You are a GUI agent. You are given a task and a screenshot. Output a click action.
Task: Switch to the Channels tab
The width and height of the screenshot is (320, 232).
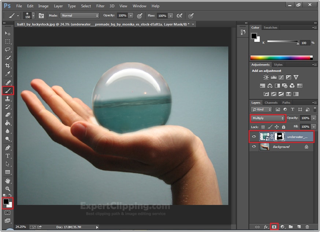[271, 102]
